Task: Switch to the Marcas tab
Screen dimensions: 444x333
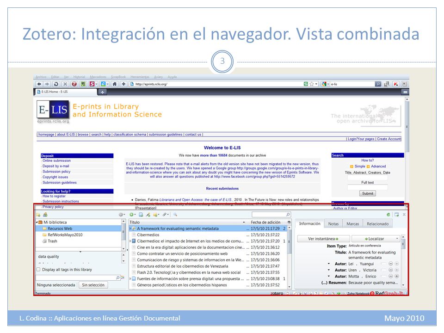Action: [352, 224]
